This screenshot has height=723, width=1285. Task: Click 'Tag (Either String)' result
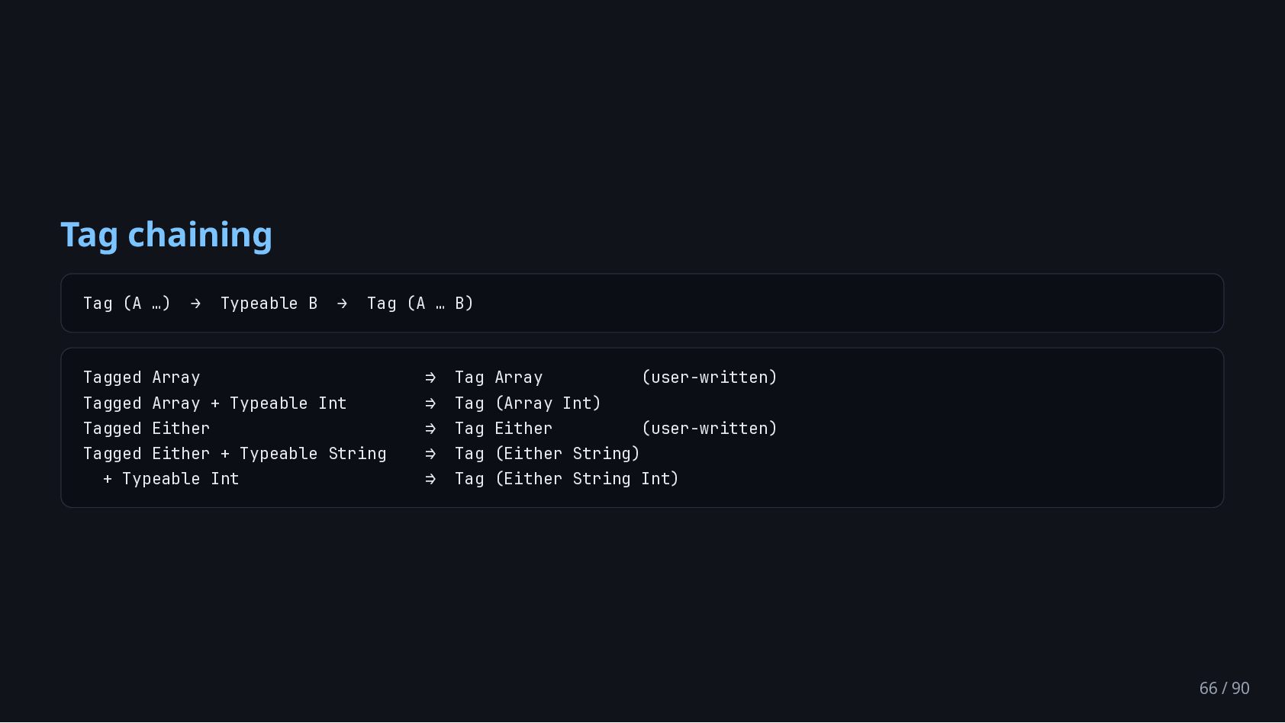pyautogui.click(x=547, y=454)
